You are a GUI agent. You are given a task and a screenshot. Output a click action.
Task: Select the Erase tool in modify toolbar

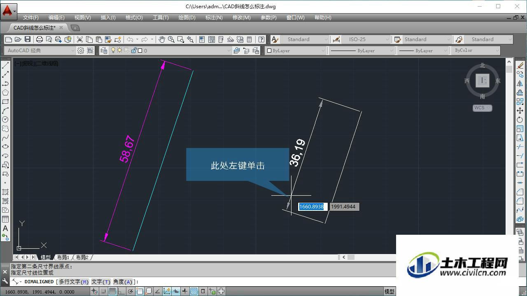point(520,66)
